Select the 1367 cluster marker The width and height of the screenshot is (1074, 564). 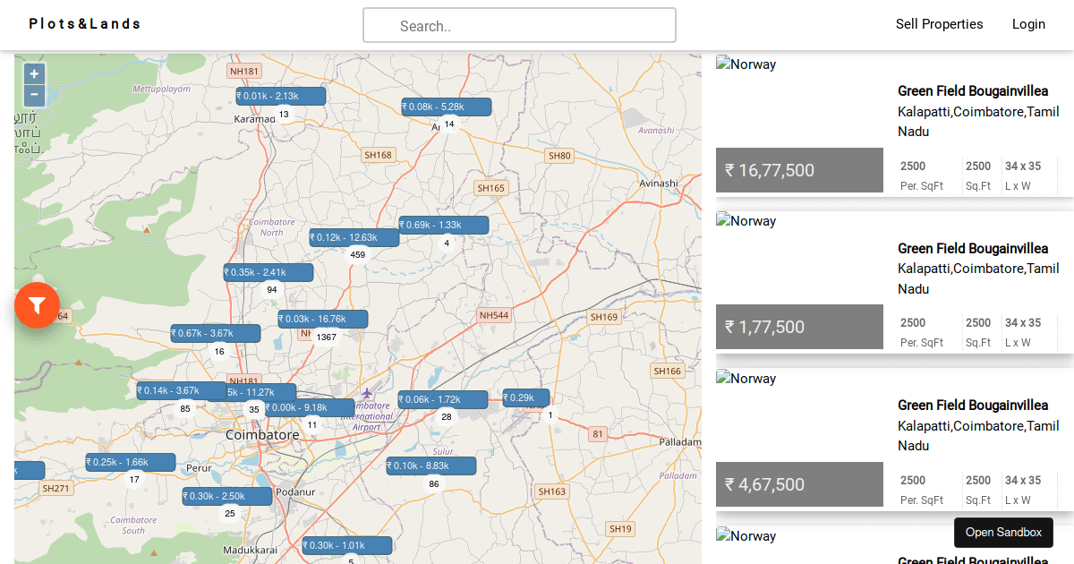(x=326, y=338)
